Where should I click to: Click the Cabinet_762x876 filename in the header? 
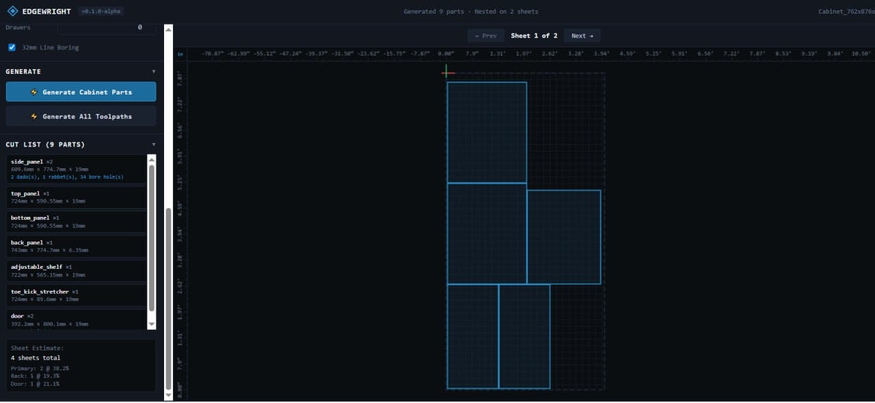[x=846, y=10]
